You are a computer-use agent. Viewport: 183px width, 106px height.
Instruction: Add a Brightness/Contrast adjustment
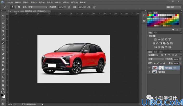[x=155, y=39]
